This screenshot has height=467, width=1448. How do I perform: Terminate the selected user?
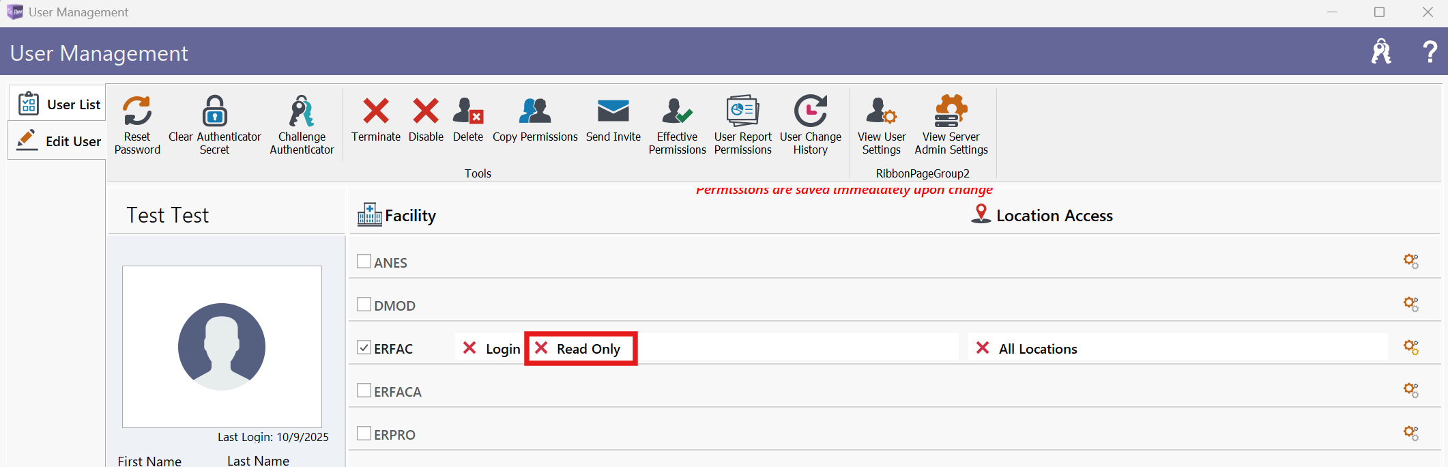(375, 111)
